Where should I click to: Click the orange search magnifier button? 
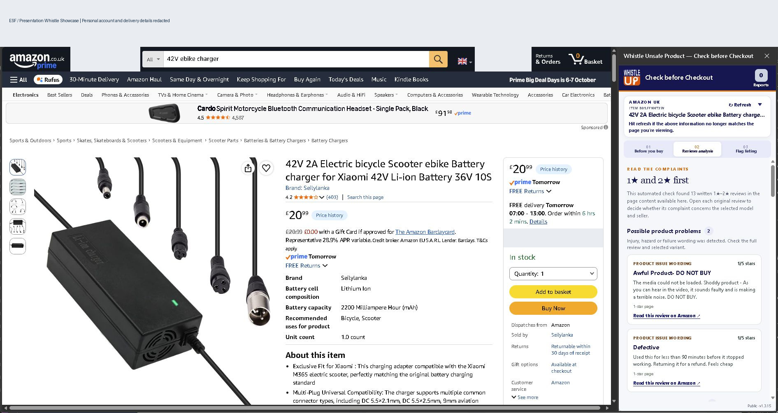(x=438, y=59)
